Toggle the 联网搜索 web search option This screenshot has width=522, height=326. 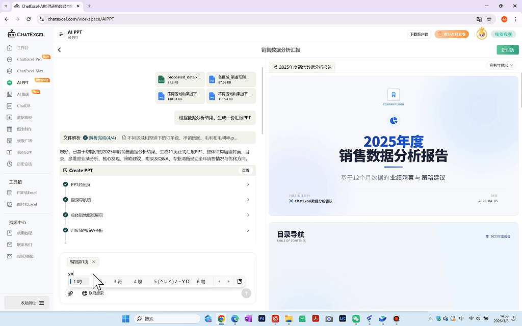[x=93, y=293]
